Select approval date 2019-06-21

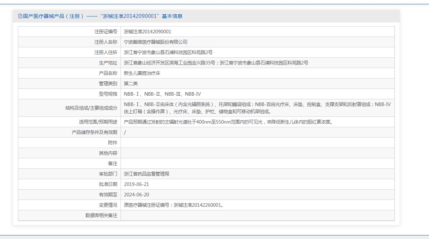(137, 184)
